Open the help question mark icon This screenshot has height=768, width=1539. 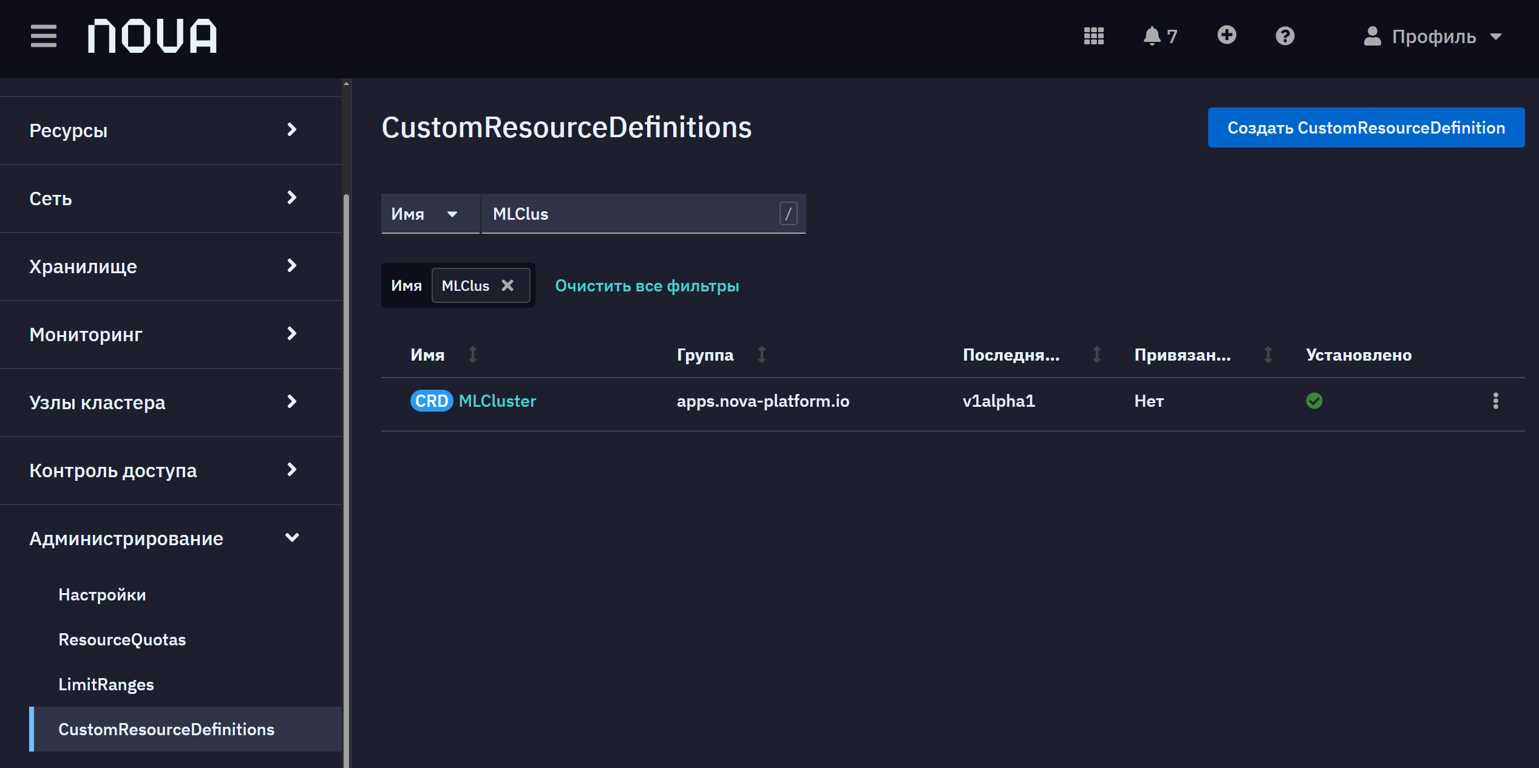click(1285, 36)
